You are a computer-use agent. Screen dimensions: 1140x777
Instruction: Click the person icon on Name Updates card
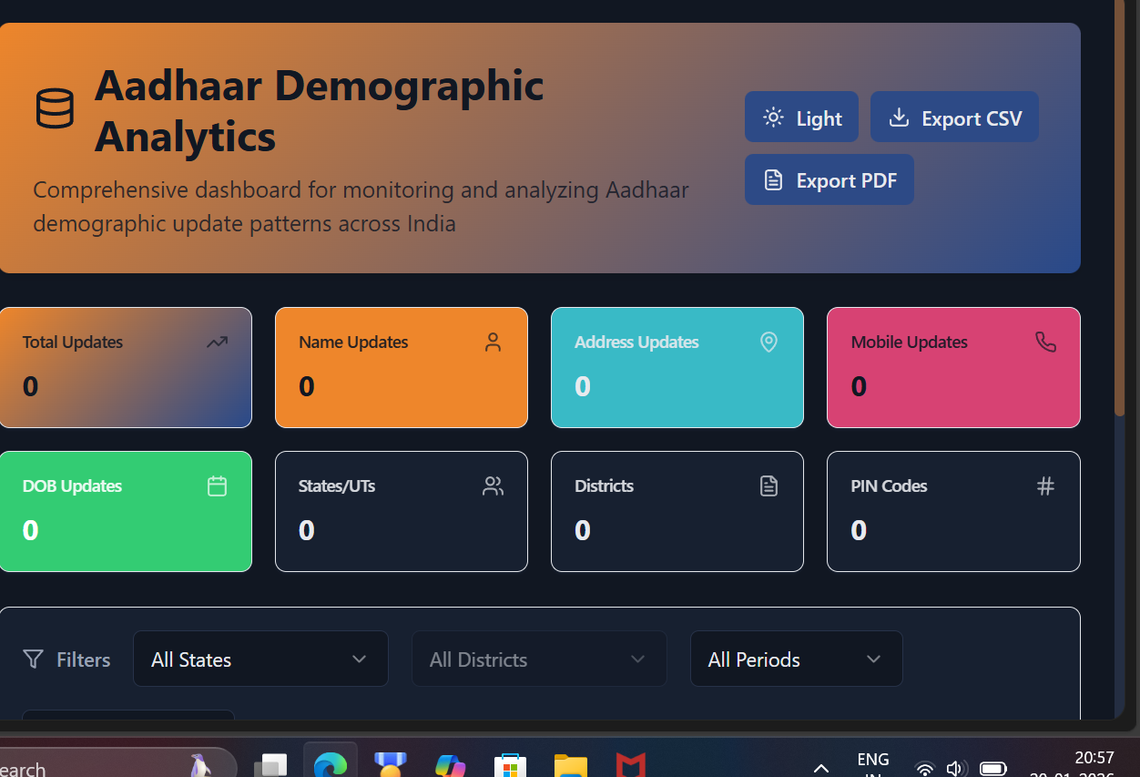coord(493,342)
